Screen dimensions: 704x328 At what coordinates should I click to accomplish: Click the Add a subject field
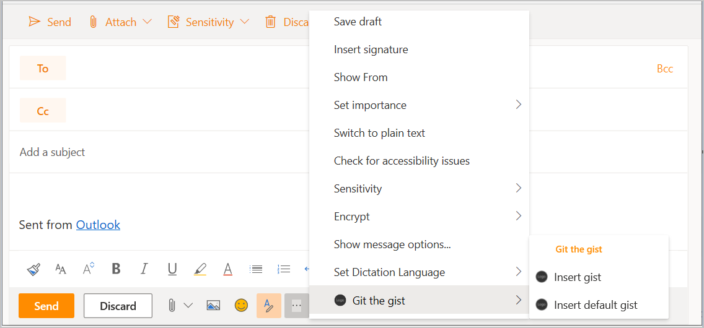point(159,152)
